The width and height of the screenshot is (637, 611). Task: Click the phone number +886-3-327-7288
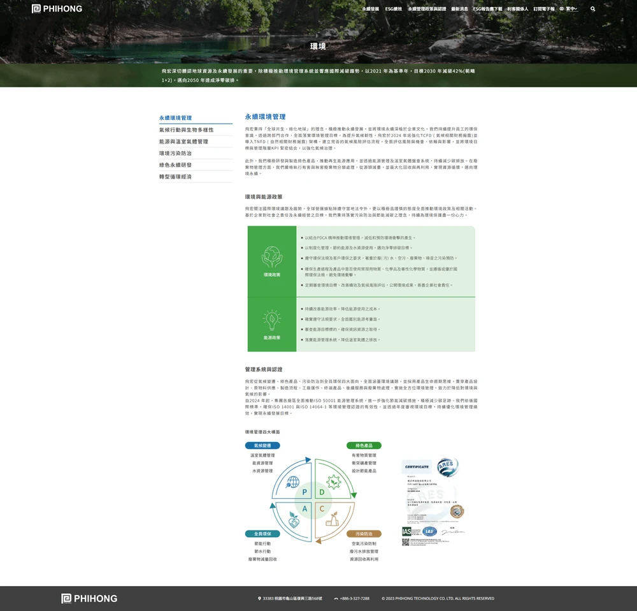354,598
